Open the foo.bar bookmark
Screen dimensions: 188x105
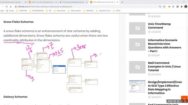(10, 10)
